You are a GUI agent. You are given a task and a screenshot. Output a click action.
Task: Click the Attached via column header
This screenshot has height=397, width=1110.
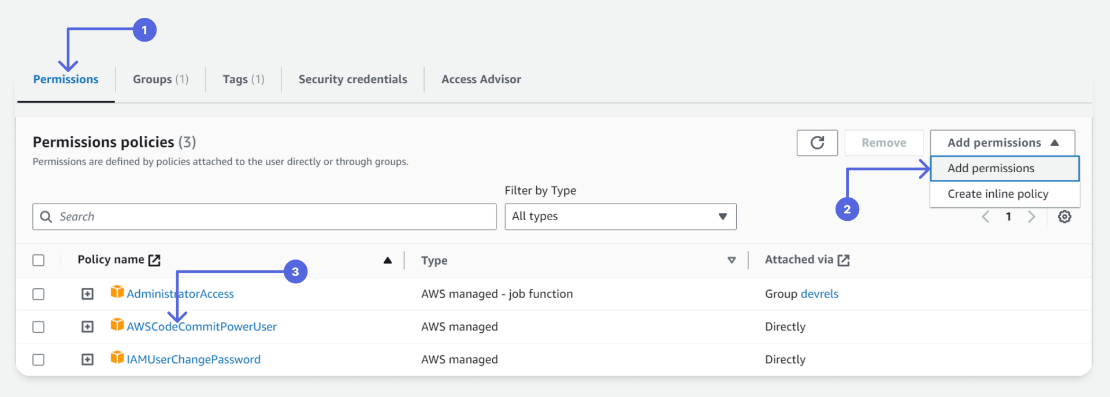[799, 259]
